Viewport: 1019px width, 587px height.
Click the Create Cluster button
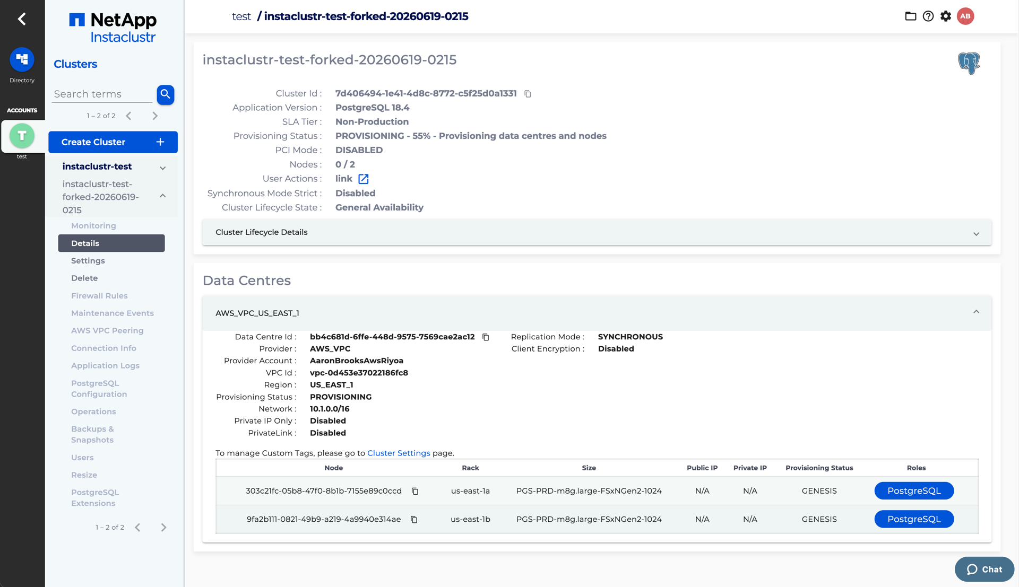[113, 142]
